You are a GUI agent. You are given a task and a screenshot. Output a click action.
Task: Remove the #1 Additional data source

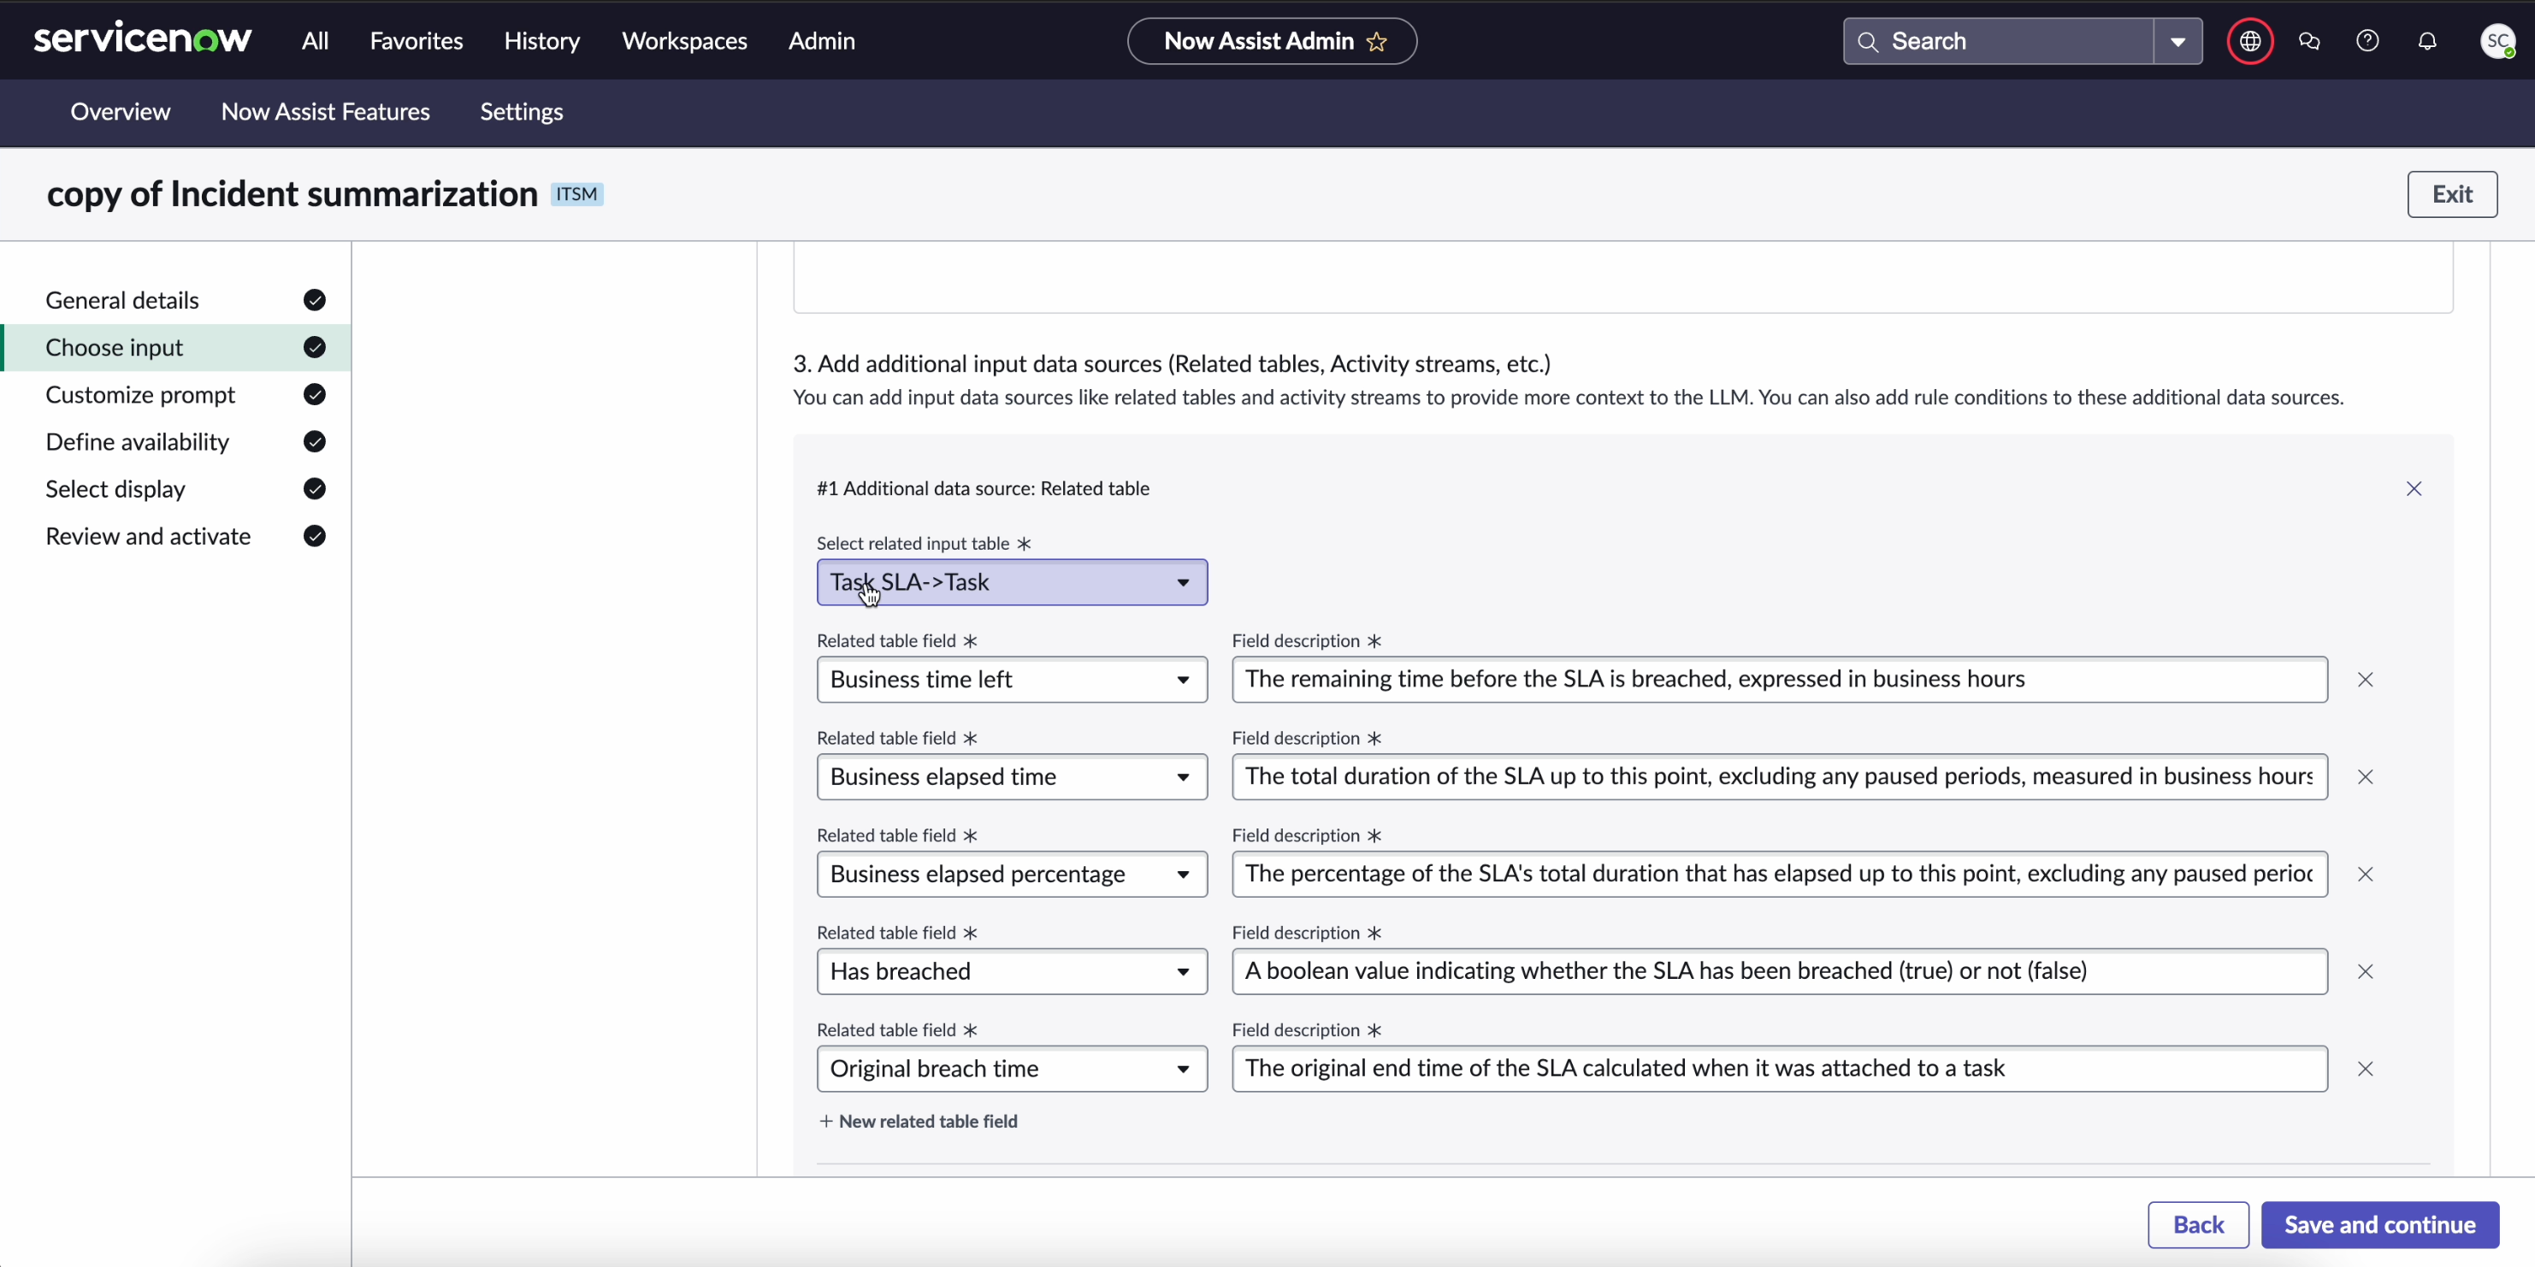coord(2413,489)
